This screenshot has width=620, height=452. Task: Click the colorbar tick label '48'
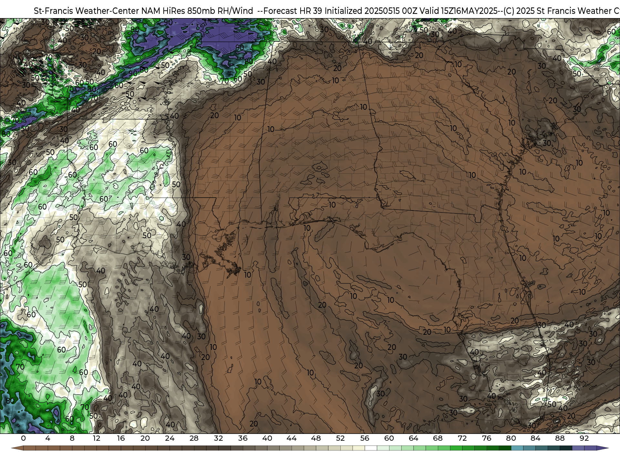pyautogui.click(x=316, y=438)
